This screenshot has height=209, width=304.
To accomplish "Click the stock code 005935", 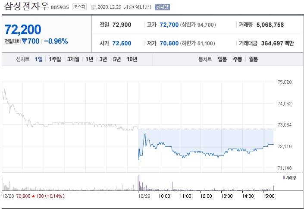I will coord(60,8).
